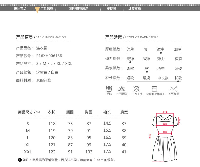
Task: Click color value 汐雾色 / 白色
Action: pos(47,72)
